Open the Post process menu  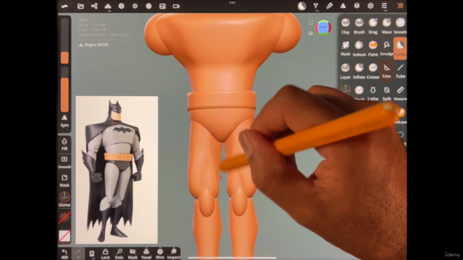pos(148,6)
